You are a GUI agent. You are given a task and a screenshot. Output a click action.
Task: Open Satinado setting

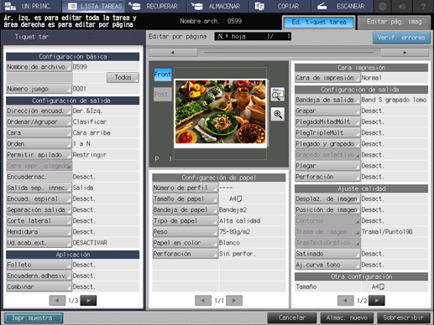pos(327,254)
